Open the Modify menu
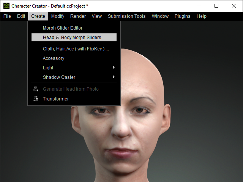 [58, 16]
